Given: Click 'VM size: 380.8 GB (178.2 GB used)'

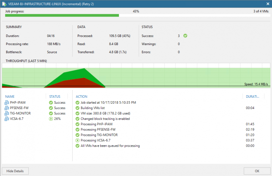Looking at the screenshot, I should point(106,113).
